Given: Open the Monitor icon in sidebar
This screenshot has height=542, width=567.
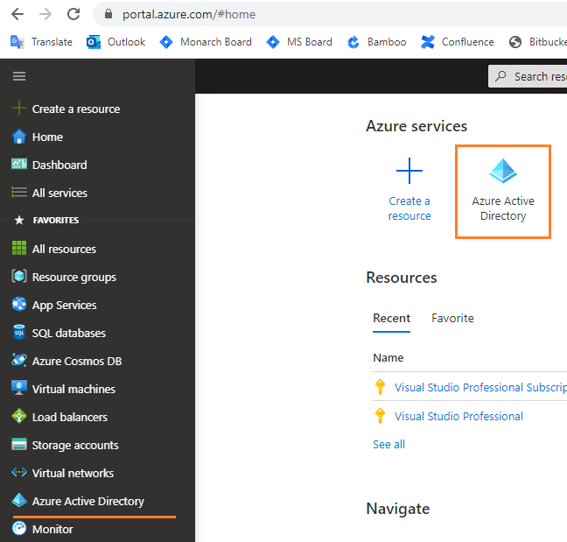Looking at the screenshot, I should click(18, 529).
